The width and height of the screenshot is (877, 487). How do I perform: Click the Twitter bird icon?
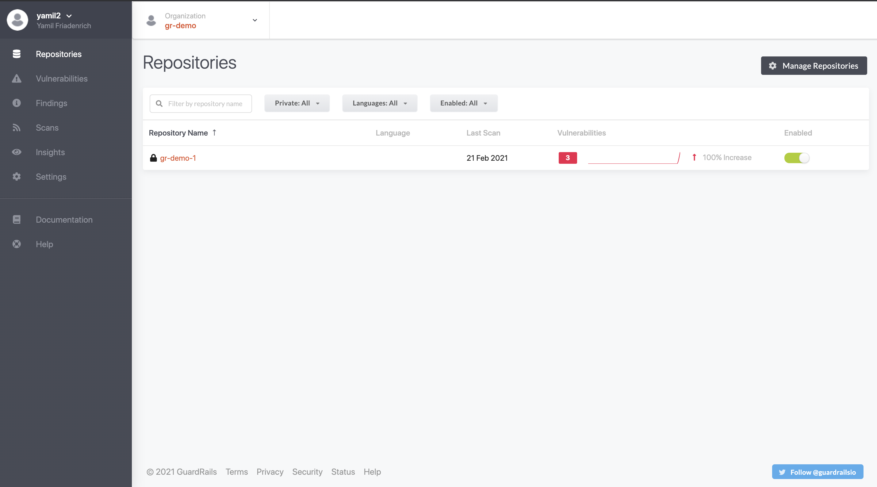(782, 472)
